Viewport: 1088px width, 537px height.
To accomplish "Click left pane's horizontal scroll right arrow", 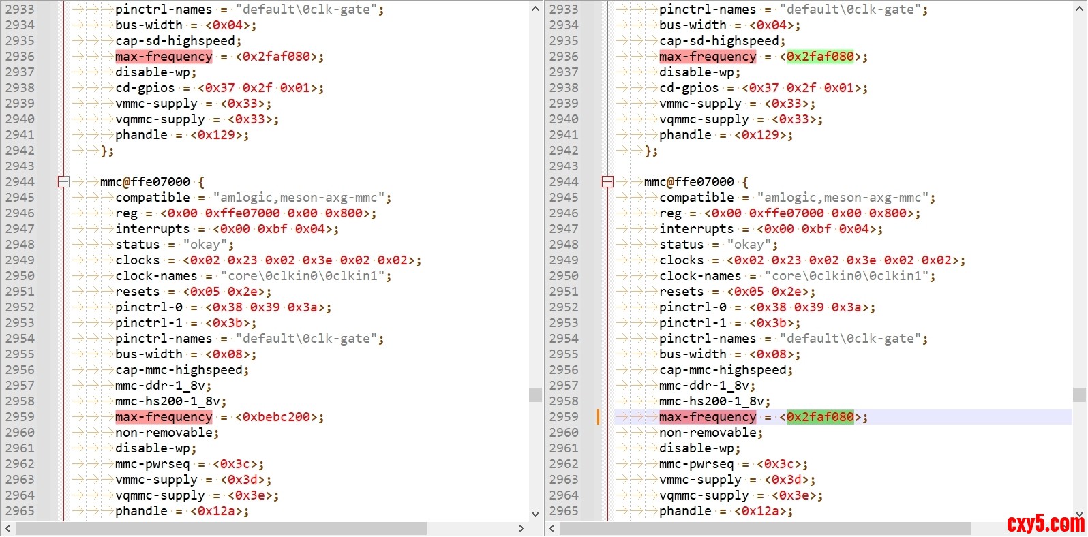I will [522, 529].
